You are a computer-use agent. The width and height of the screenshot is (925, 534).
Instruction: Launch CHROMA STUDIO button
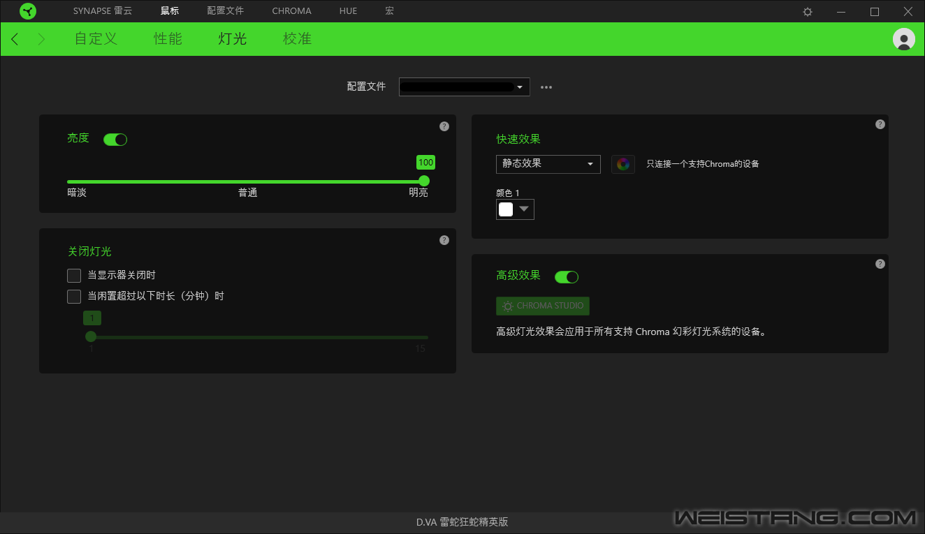543,306
